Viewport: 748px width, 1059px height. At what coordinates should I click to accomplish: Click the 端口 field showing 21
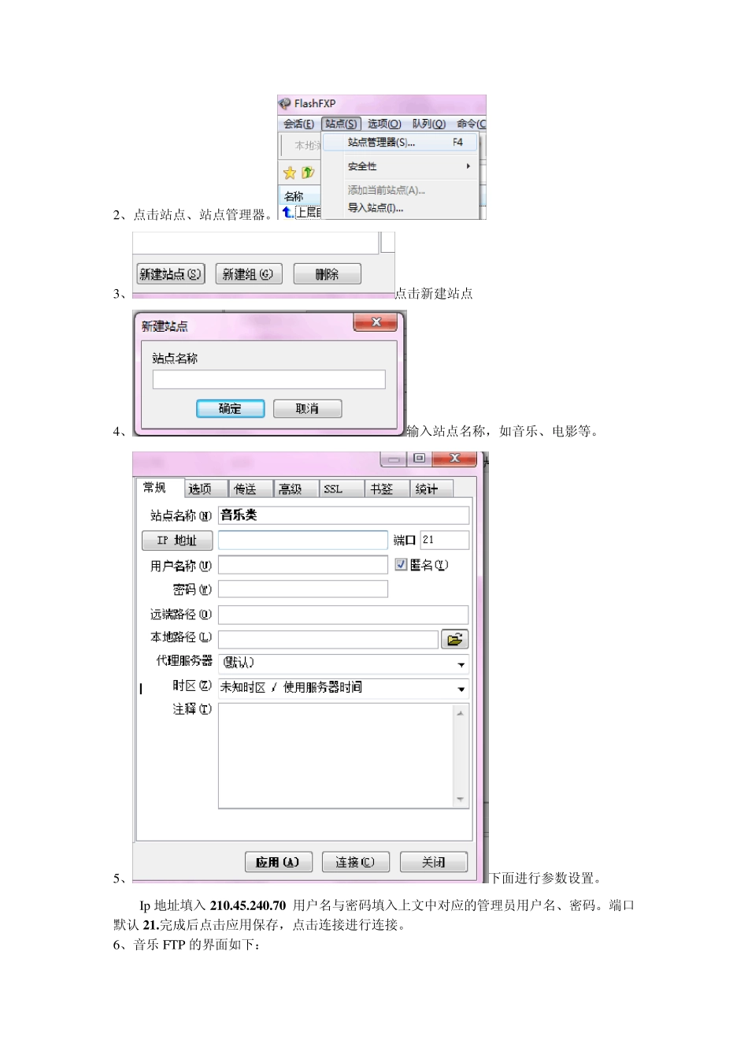(445, 540)
